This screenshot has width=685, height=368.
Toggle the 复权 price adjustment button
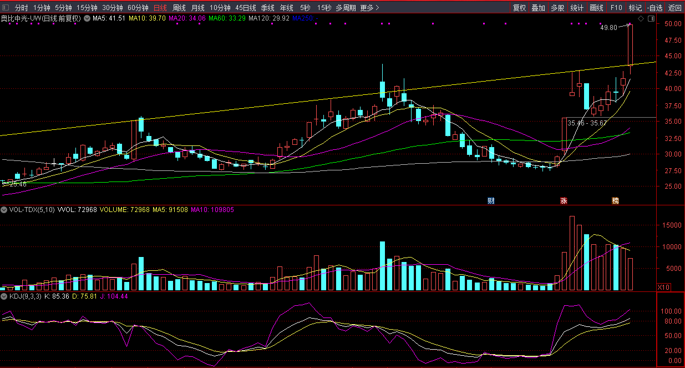click(x=519, y=8)
